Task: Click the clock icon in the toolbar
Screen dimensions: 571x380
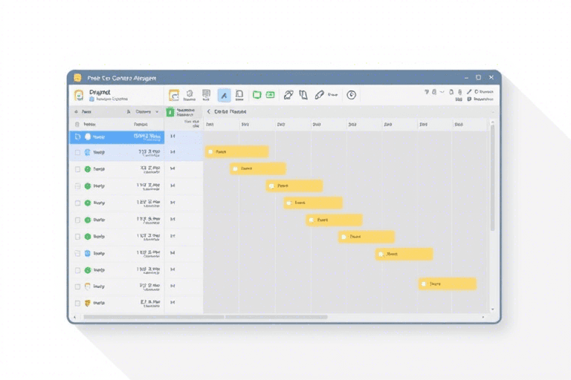Action: 351,95
